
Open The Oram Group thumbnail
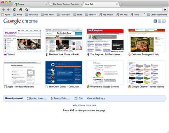tap(64, 73)
